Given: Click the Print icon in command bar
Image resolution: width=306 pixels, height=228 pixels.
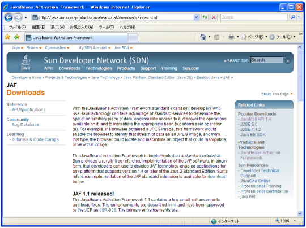Looking at the screenshot, I should click(231, 37).
